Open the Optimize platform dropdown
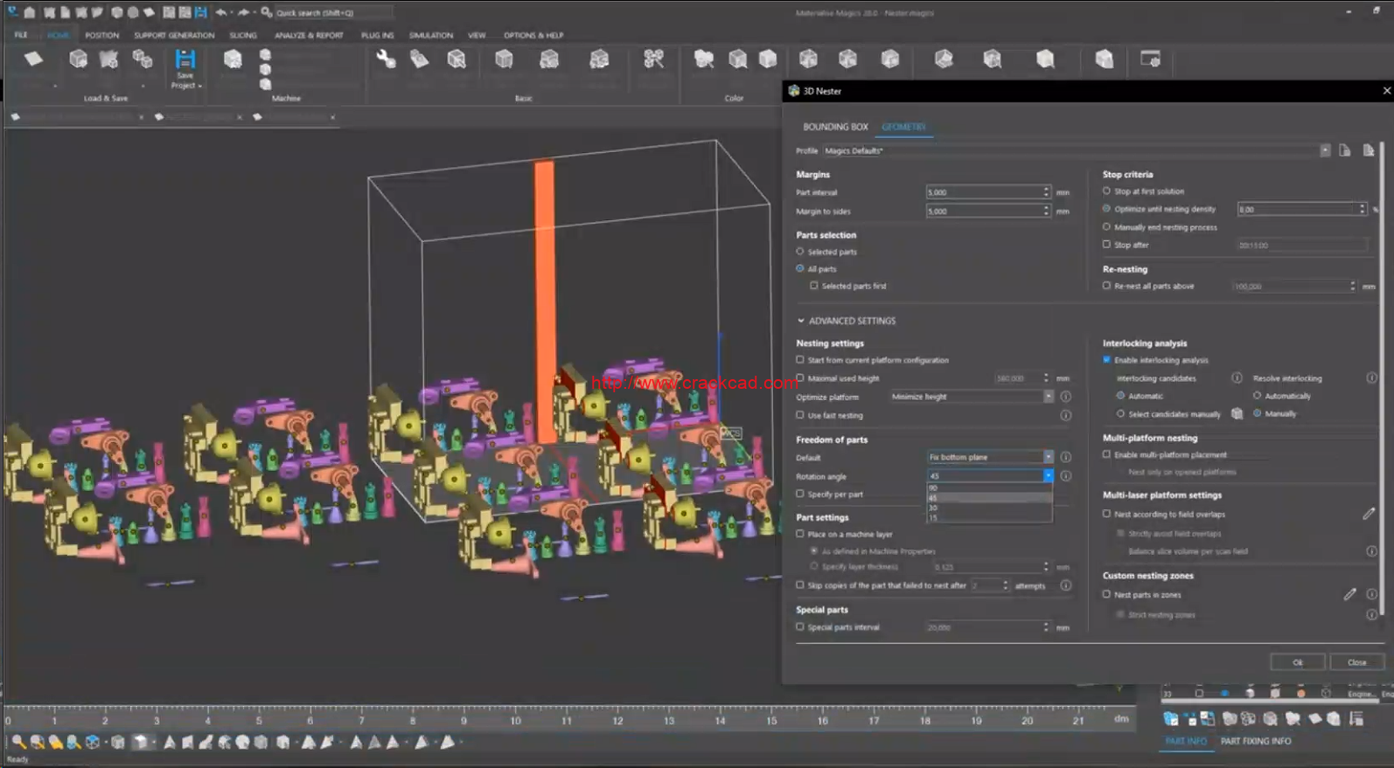This screenshot has width=1394, height=768. pyautogui.click(x=1048, y=397)
